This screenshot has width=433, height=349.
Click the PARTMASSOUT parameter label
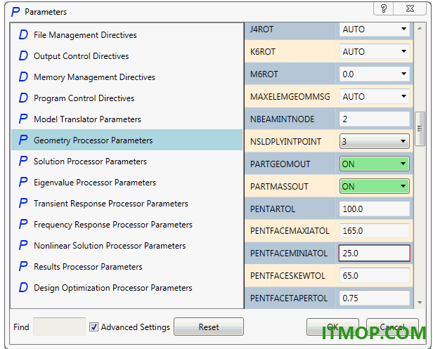(x=279, y=187)
